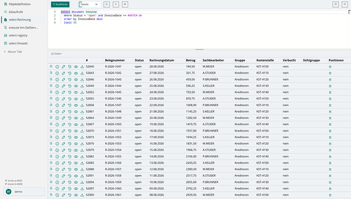
Task: Sort by the Rechnungsdatum column header
Action: (162, 60)
